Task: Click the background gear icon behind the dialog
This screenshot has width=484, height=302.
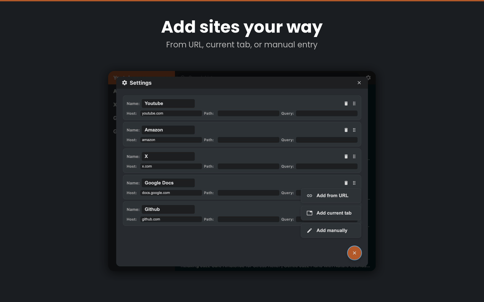Action: pyautogui.click(x=368, y=77)
